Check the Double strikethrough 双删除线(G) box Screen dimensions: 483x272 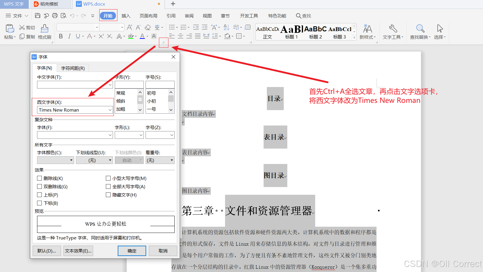click(x=39, y=186)
